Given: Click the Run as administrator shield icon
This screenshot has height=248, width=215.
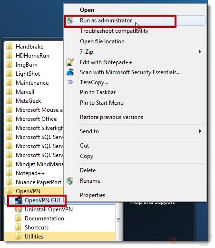Looking at the screenshot, I should pos(70,20).
